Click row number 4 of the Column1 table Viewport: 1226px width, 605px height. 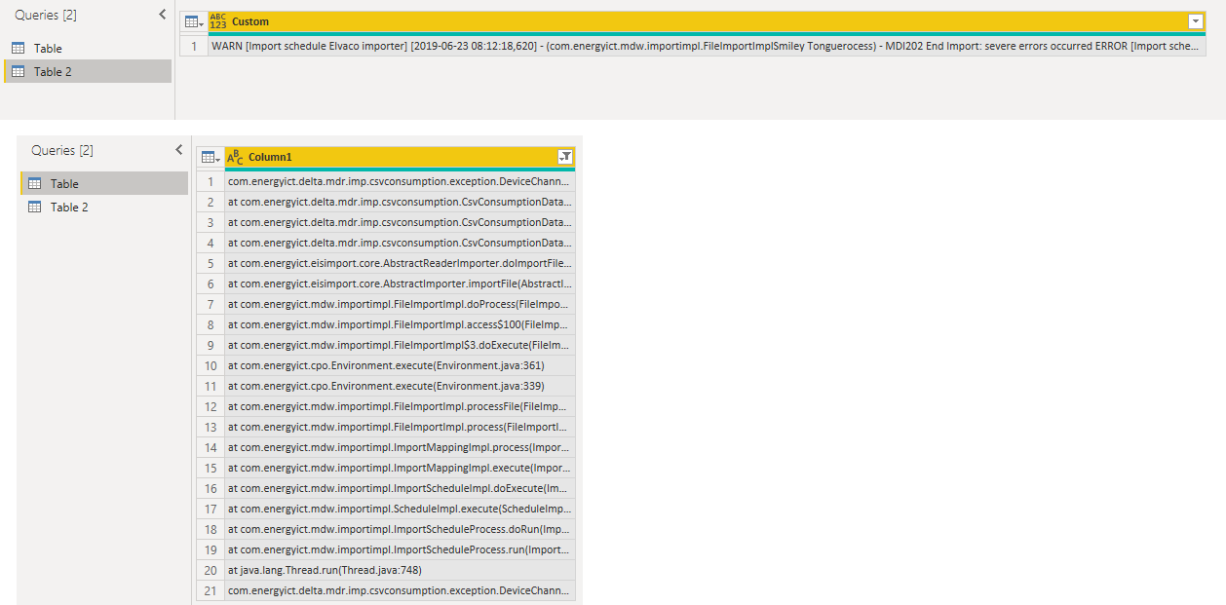click(211, 243)
